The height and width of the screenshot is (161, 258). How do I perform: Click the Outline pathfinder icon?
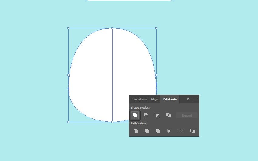click(x=181, y=131)
